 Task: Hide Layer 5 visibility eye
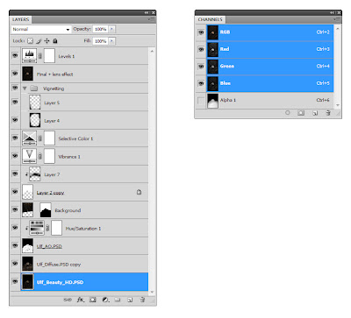(x=15, y=102)
